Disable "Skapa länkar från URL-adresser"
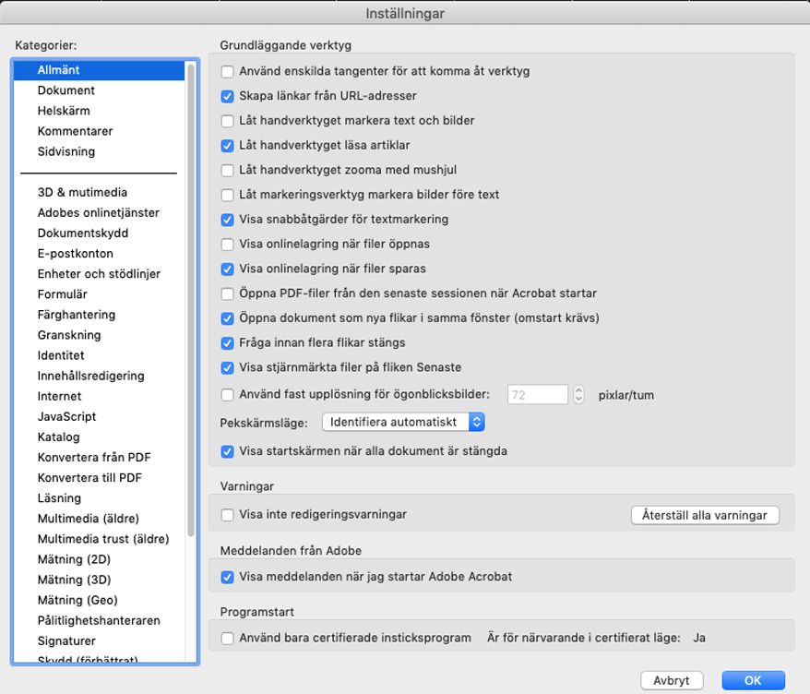This screenshot has width=810, height=694. pos(226,95)
